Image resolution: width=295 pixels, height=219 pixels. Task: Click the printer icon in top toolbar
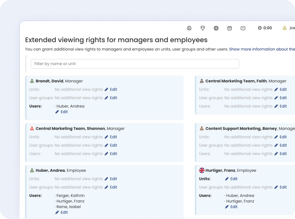[x=189, y=28]
